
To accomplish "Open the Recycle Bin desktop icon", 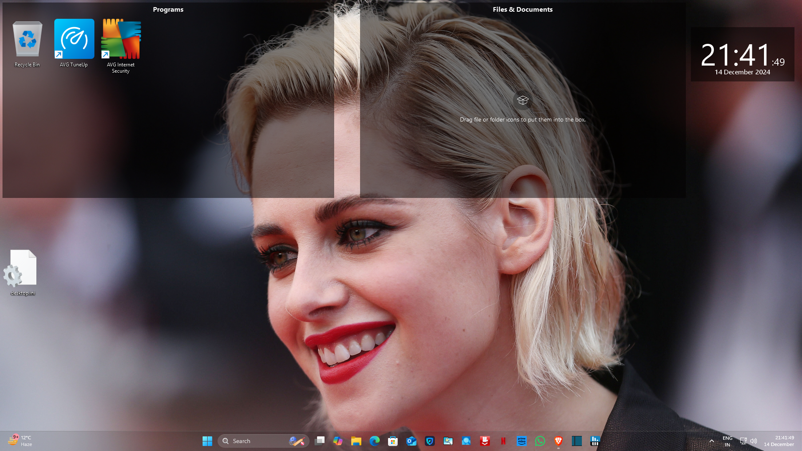I will (x=27, y=43).
